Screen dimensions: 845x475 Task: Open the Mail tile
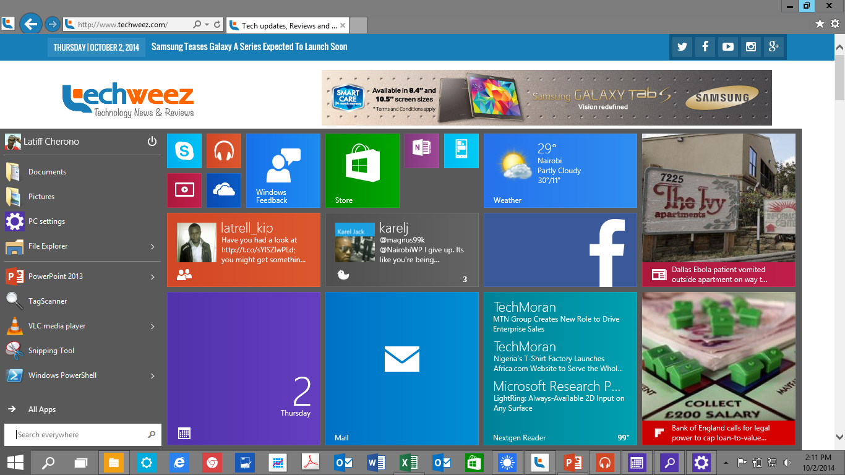pos(402,369)
